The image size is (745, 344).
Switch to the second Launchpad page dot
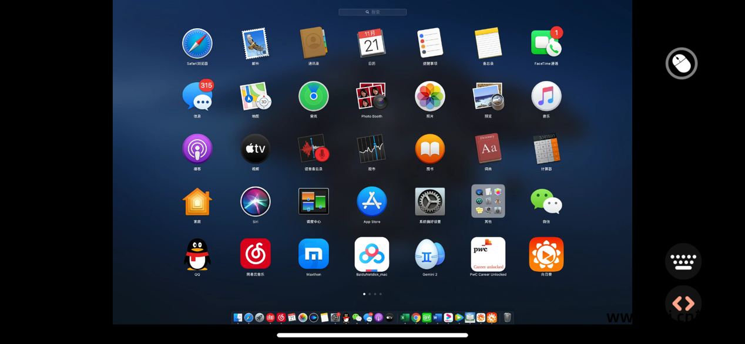coord(370,294)
